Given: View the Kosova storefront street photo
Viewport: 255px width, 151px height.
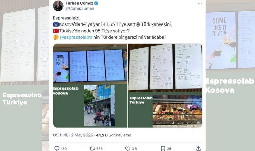Looking at the screenshot, I should tap(99, 105).
